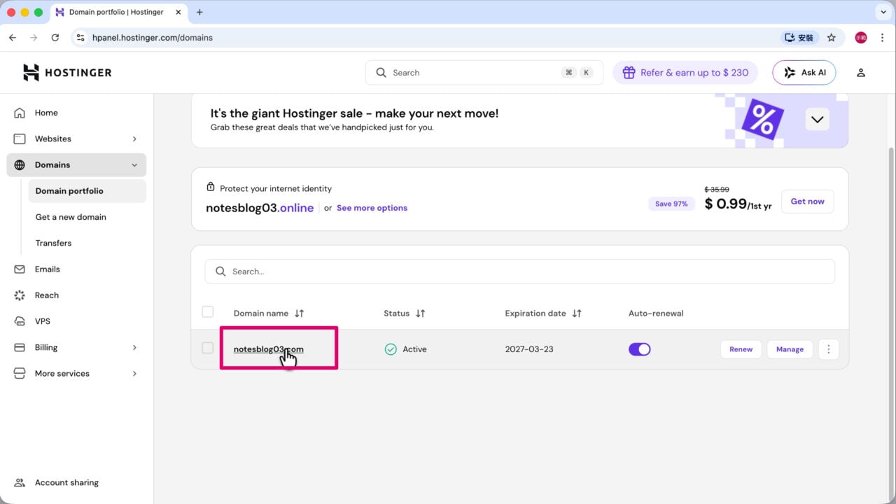Click Refer & earn up to $230
This screenshot has width=896, height=504.
pos(685,73)
